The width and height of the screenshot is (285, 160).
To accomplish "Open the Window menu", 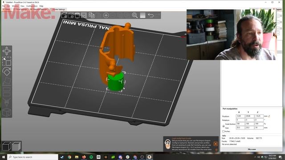I will pos(15,6).
